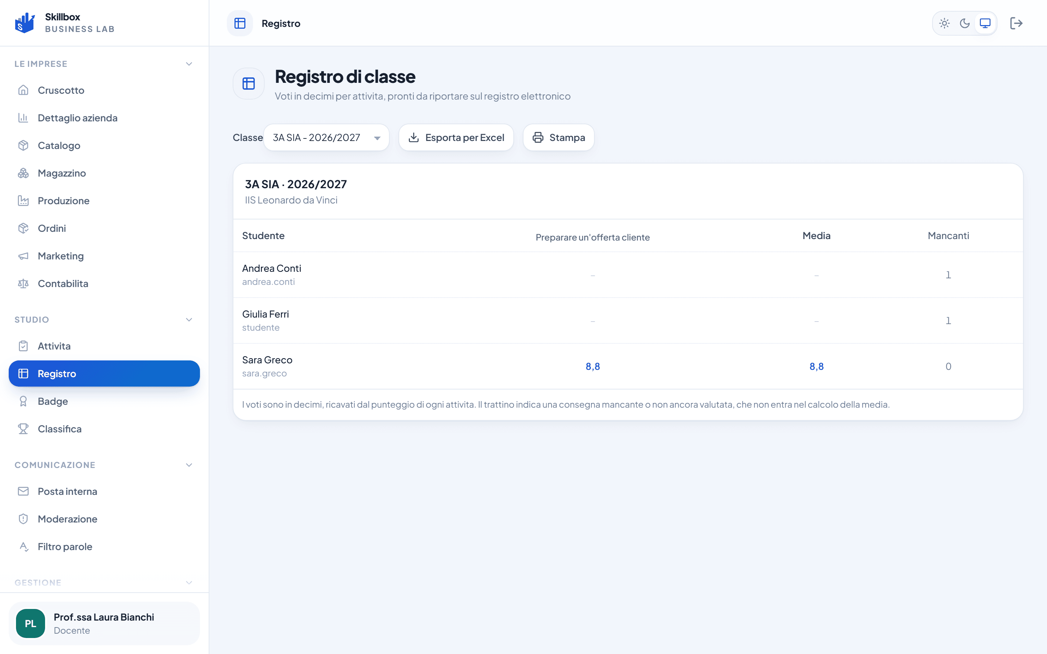This screenshot has height=654, width=1047.
Task: Click the Contabilita scales icon
Action: coord(23,284)
